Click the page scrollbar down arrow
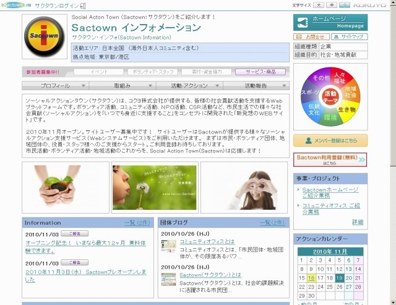This screenshot has height=305, width=396. [393, 302]
